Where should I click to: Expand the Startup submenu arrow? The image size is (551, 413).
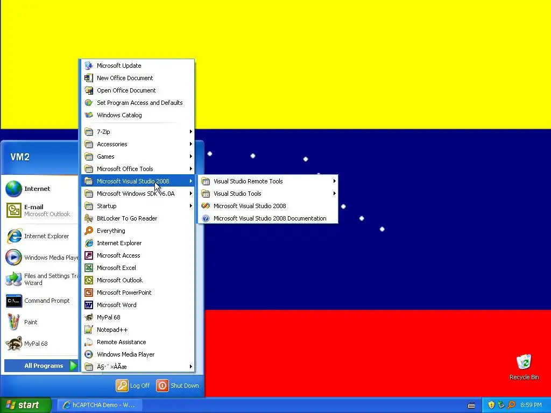pyautogui.click(x=191, y=206)
